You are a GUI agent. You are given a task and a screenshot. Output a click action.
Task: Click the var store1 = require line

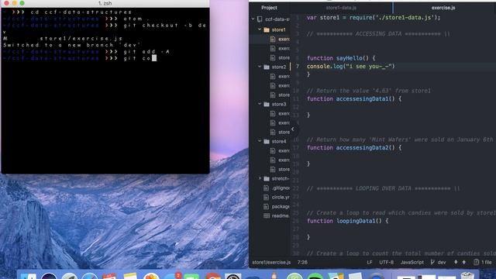coord(374,17)
